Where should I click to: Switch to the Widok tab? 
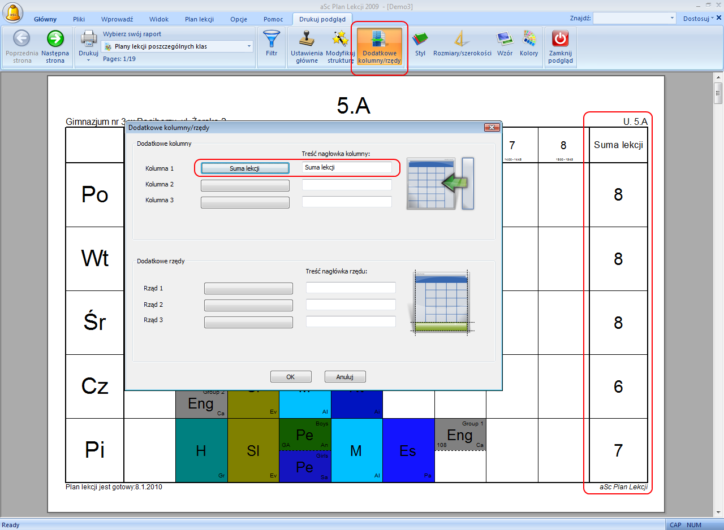[159, 19]
